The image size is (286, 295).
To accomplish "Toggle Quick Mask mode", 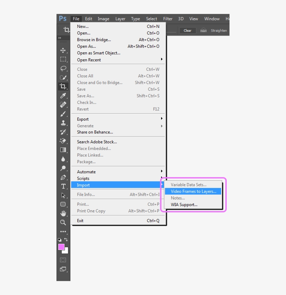I will pyautogui.click(x=63, y=260).
